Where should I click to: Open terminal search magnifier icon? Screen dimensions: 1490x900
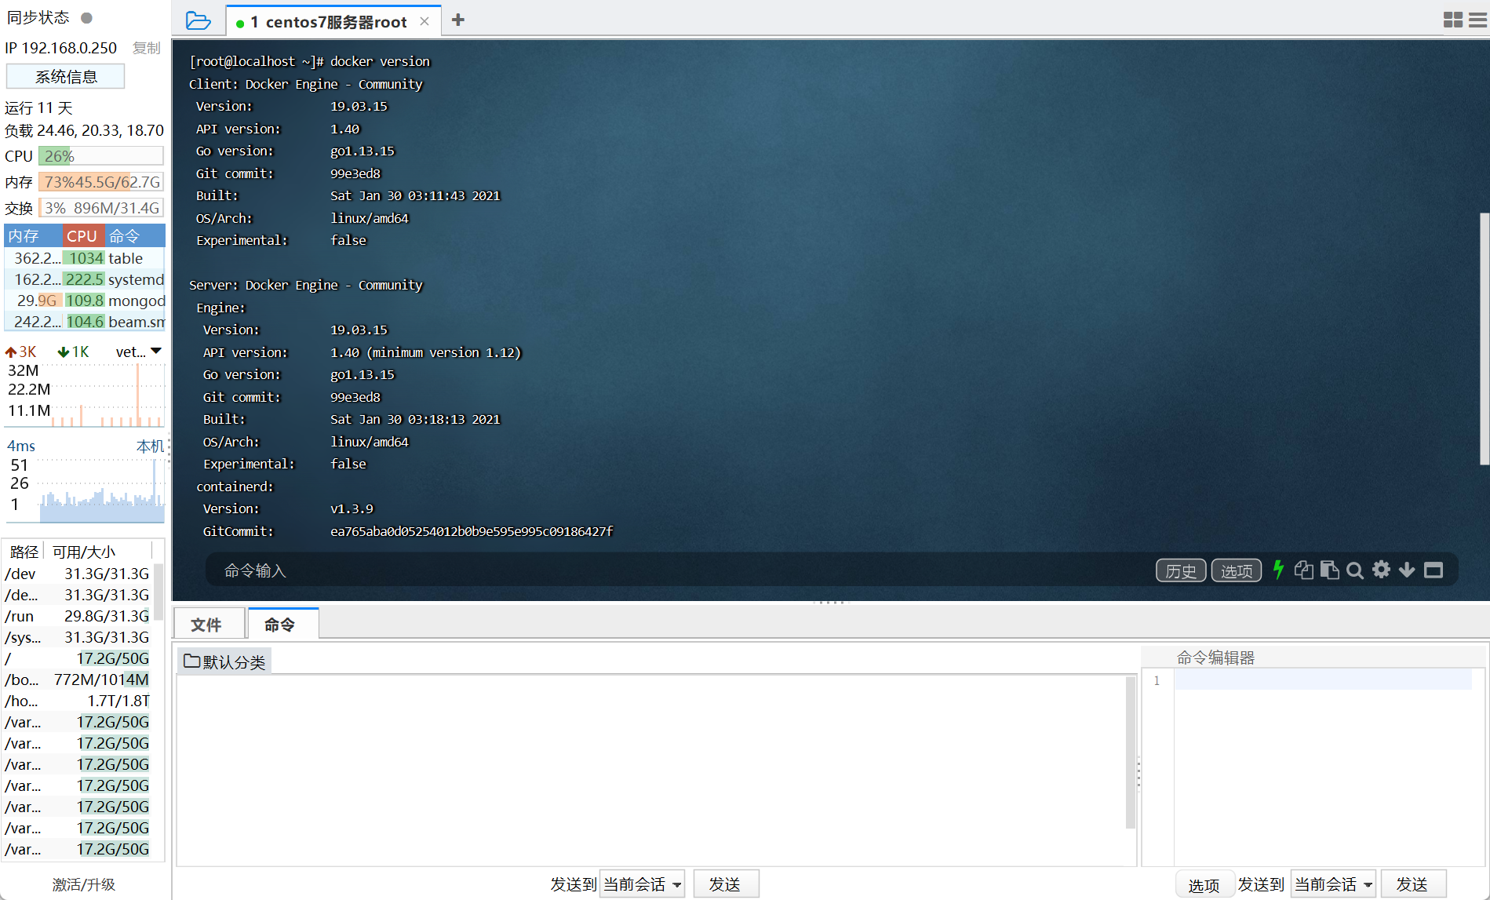pyautogui.click(x=1355, y=570)
